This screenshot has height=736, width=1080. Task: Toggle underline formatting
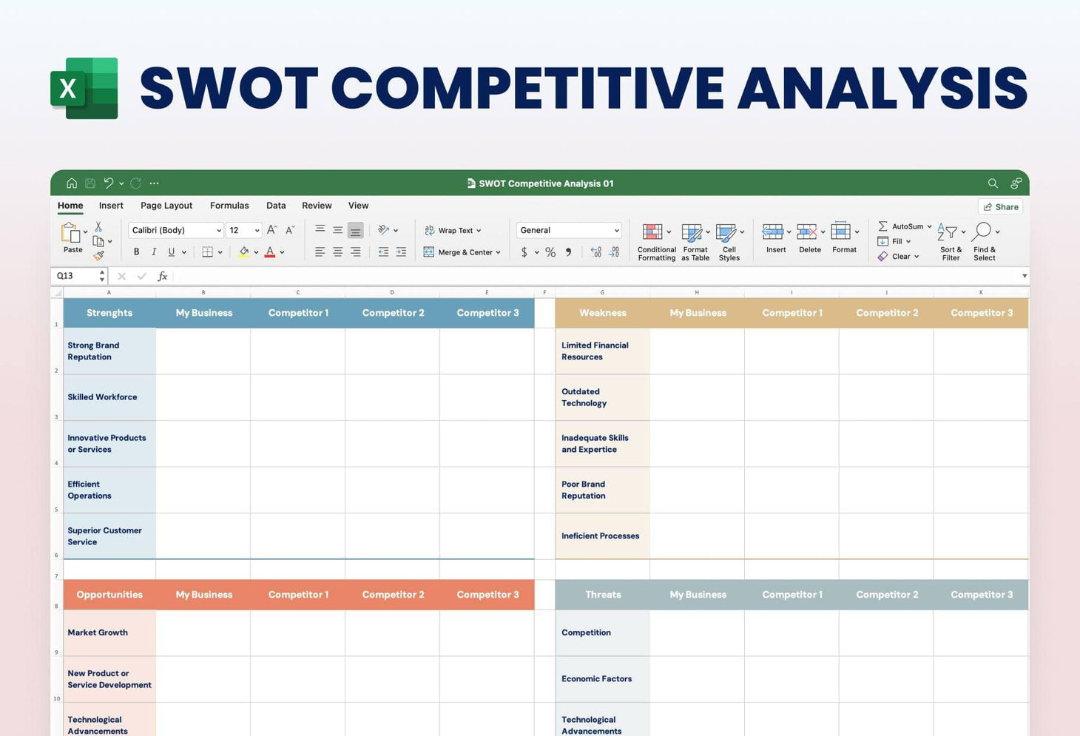click(171, 251)
